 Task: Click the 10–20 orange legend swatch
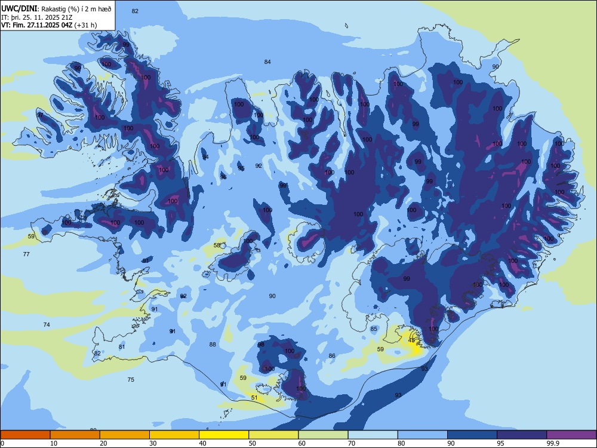pos(75,435)
